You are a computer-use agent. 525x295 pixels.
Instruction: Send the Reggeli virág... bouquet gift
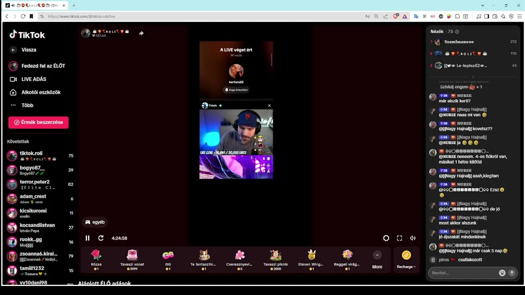coord(347,260)
